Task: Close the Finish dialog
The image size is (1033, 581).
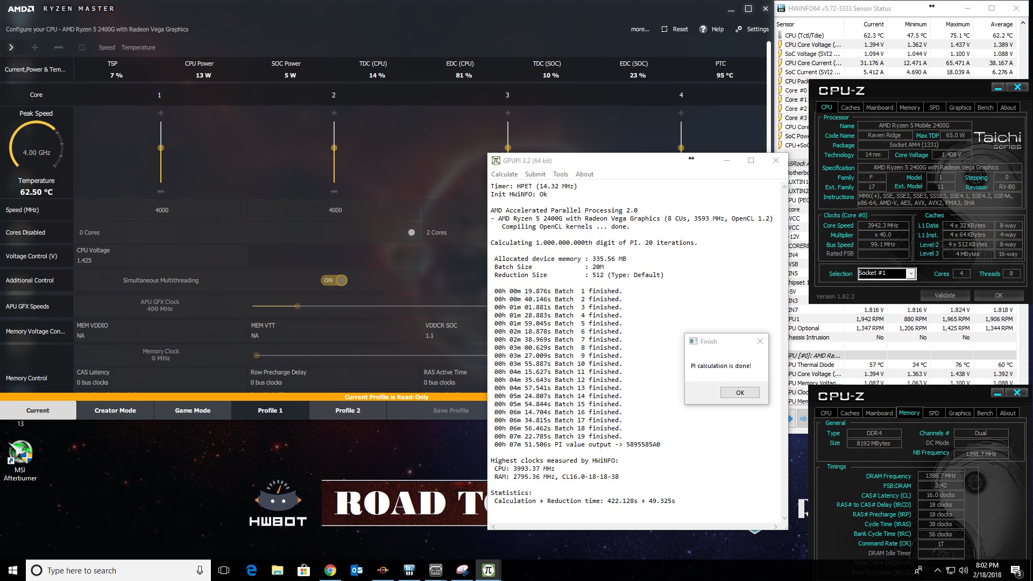Action: 760,341
